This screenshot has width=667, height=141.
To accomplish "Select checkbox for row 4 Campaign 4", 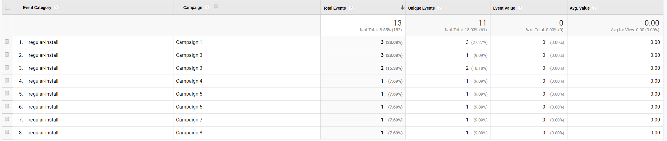I will click(7, 81).
